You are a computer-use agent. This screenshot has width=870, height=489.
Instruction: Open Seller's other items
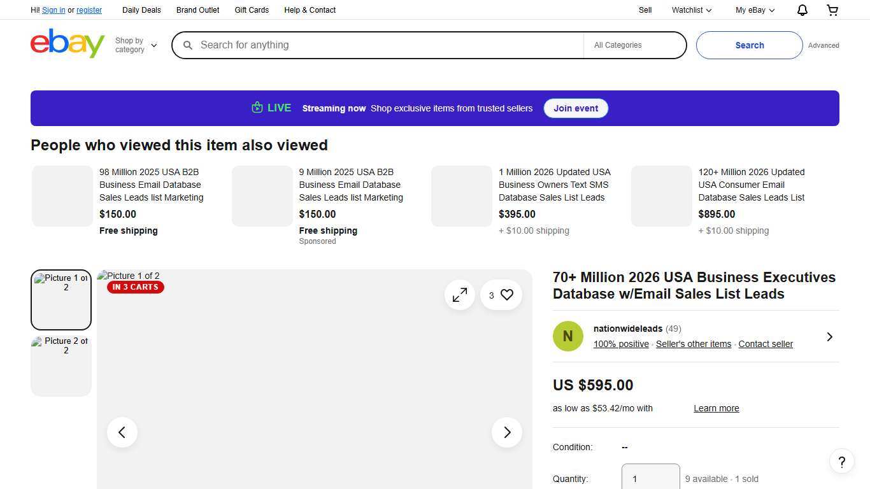[x=693, y=344]
